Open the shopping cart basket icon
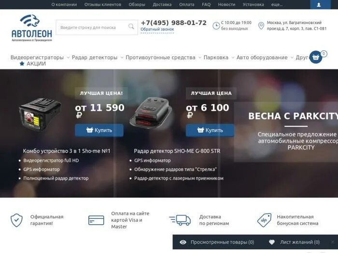 click(316, 57)
